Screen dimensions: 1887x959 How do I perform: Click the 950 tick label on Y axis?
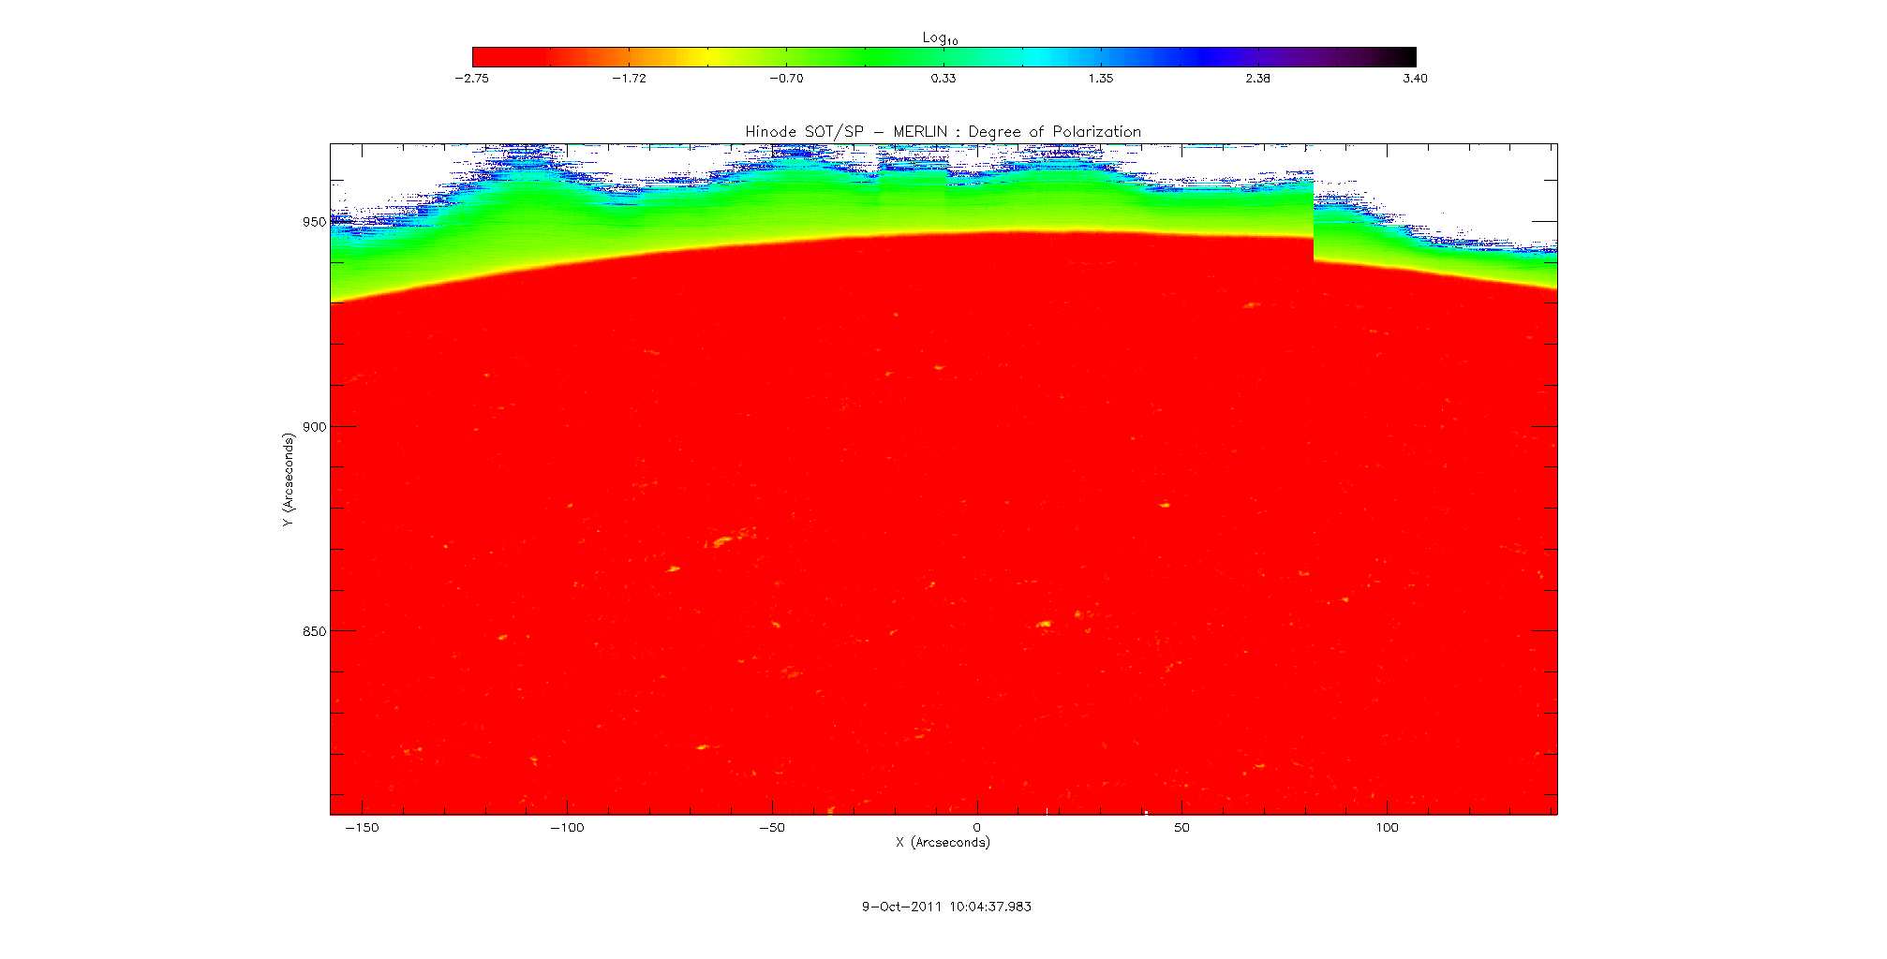(x=314, y=223)
